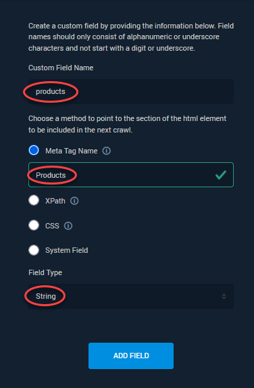
Task: Open the Field Type dropdown showing String
Action: (131, 296)
